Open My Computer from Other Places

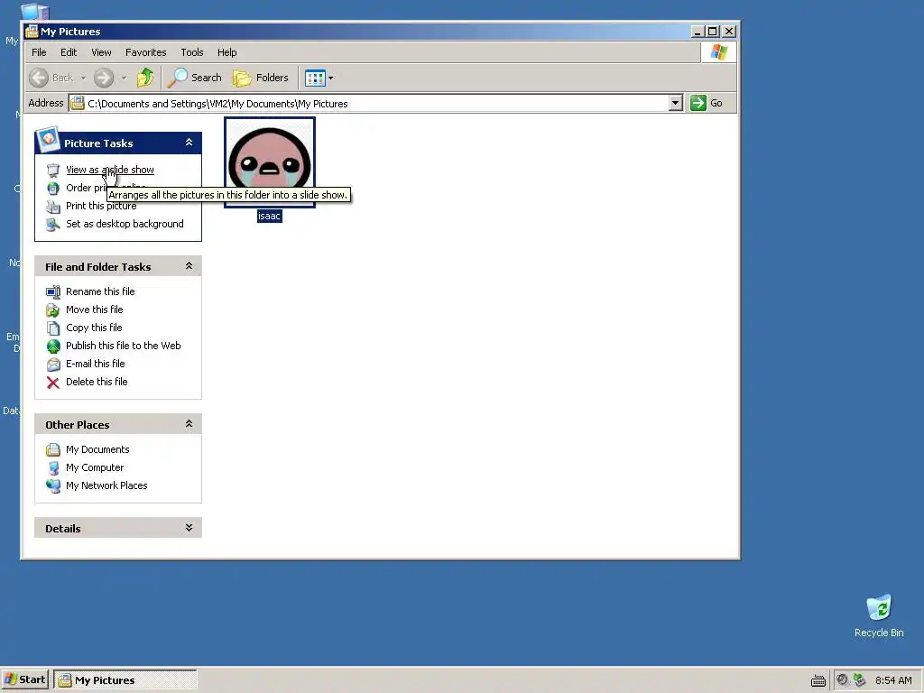click(95, 468)
